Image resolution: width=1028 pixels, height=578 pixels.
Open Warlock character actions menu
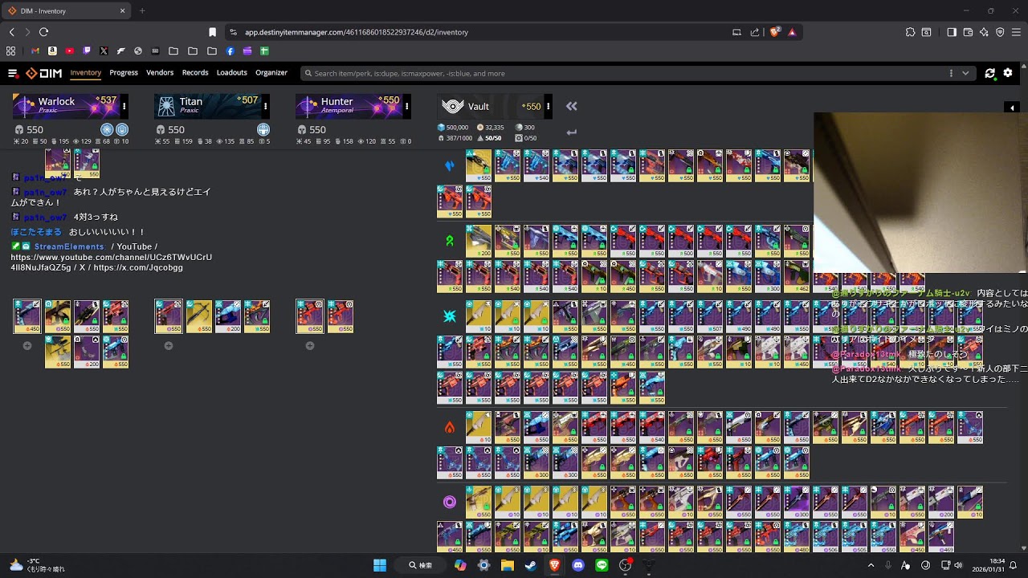[124, 106]
